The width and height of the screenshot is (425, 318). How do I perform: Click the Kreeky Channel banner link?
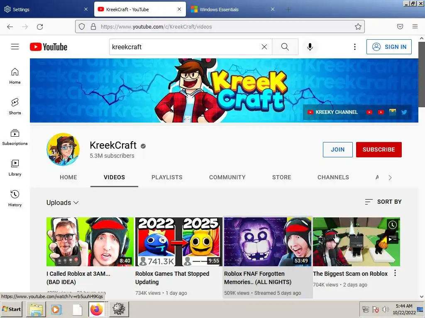333,112
